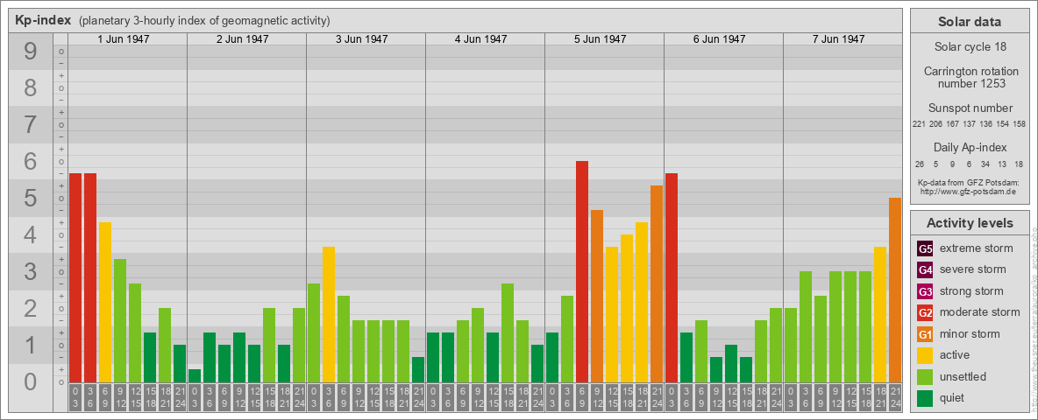1038x420 pixels.
Task: Select the '1 Jun 1947' date header
Action: coord(123,39)
